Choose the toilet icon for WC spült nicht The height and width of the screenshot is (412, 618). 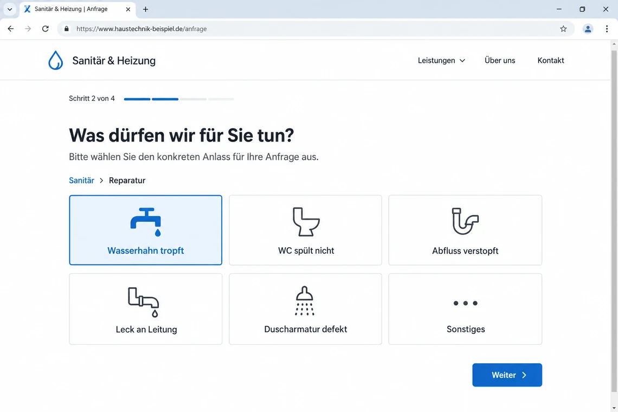pos(306,222)
